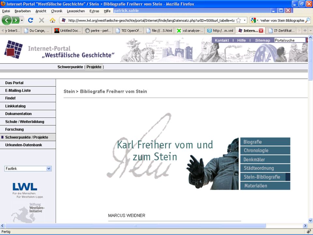Stop loading with the grey X icon
Image resolution: width=313 pixels, height=235 pixels.
[41, 20]
